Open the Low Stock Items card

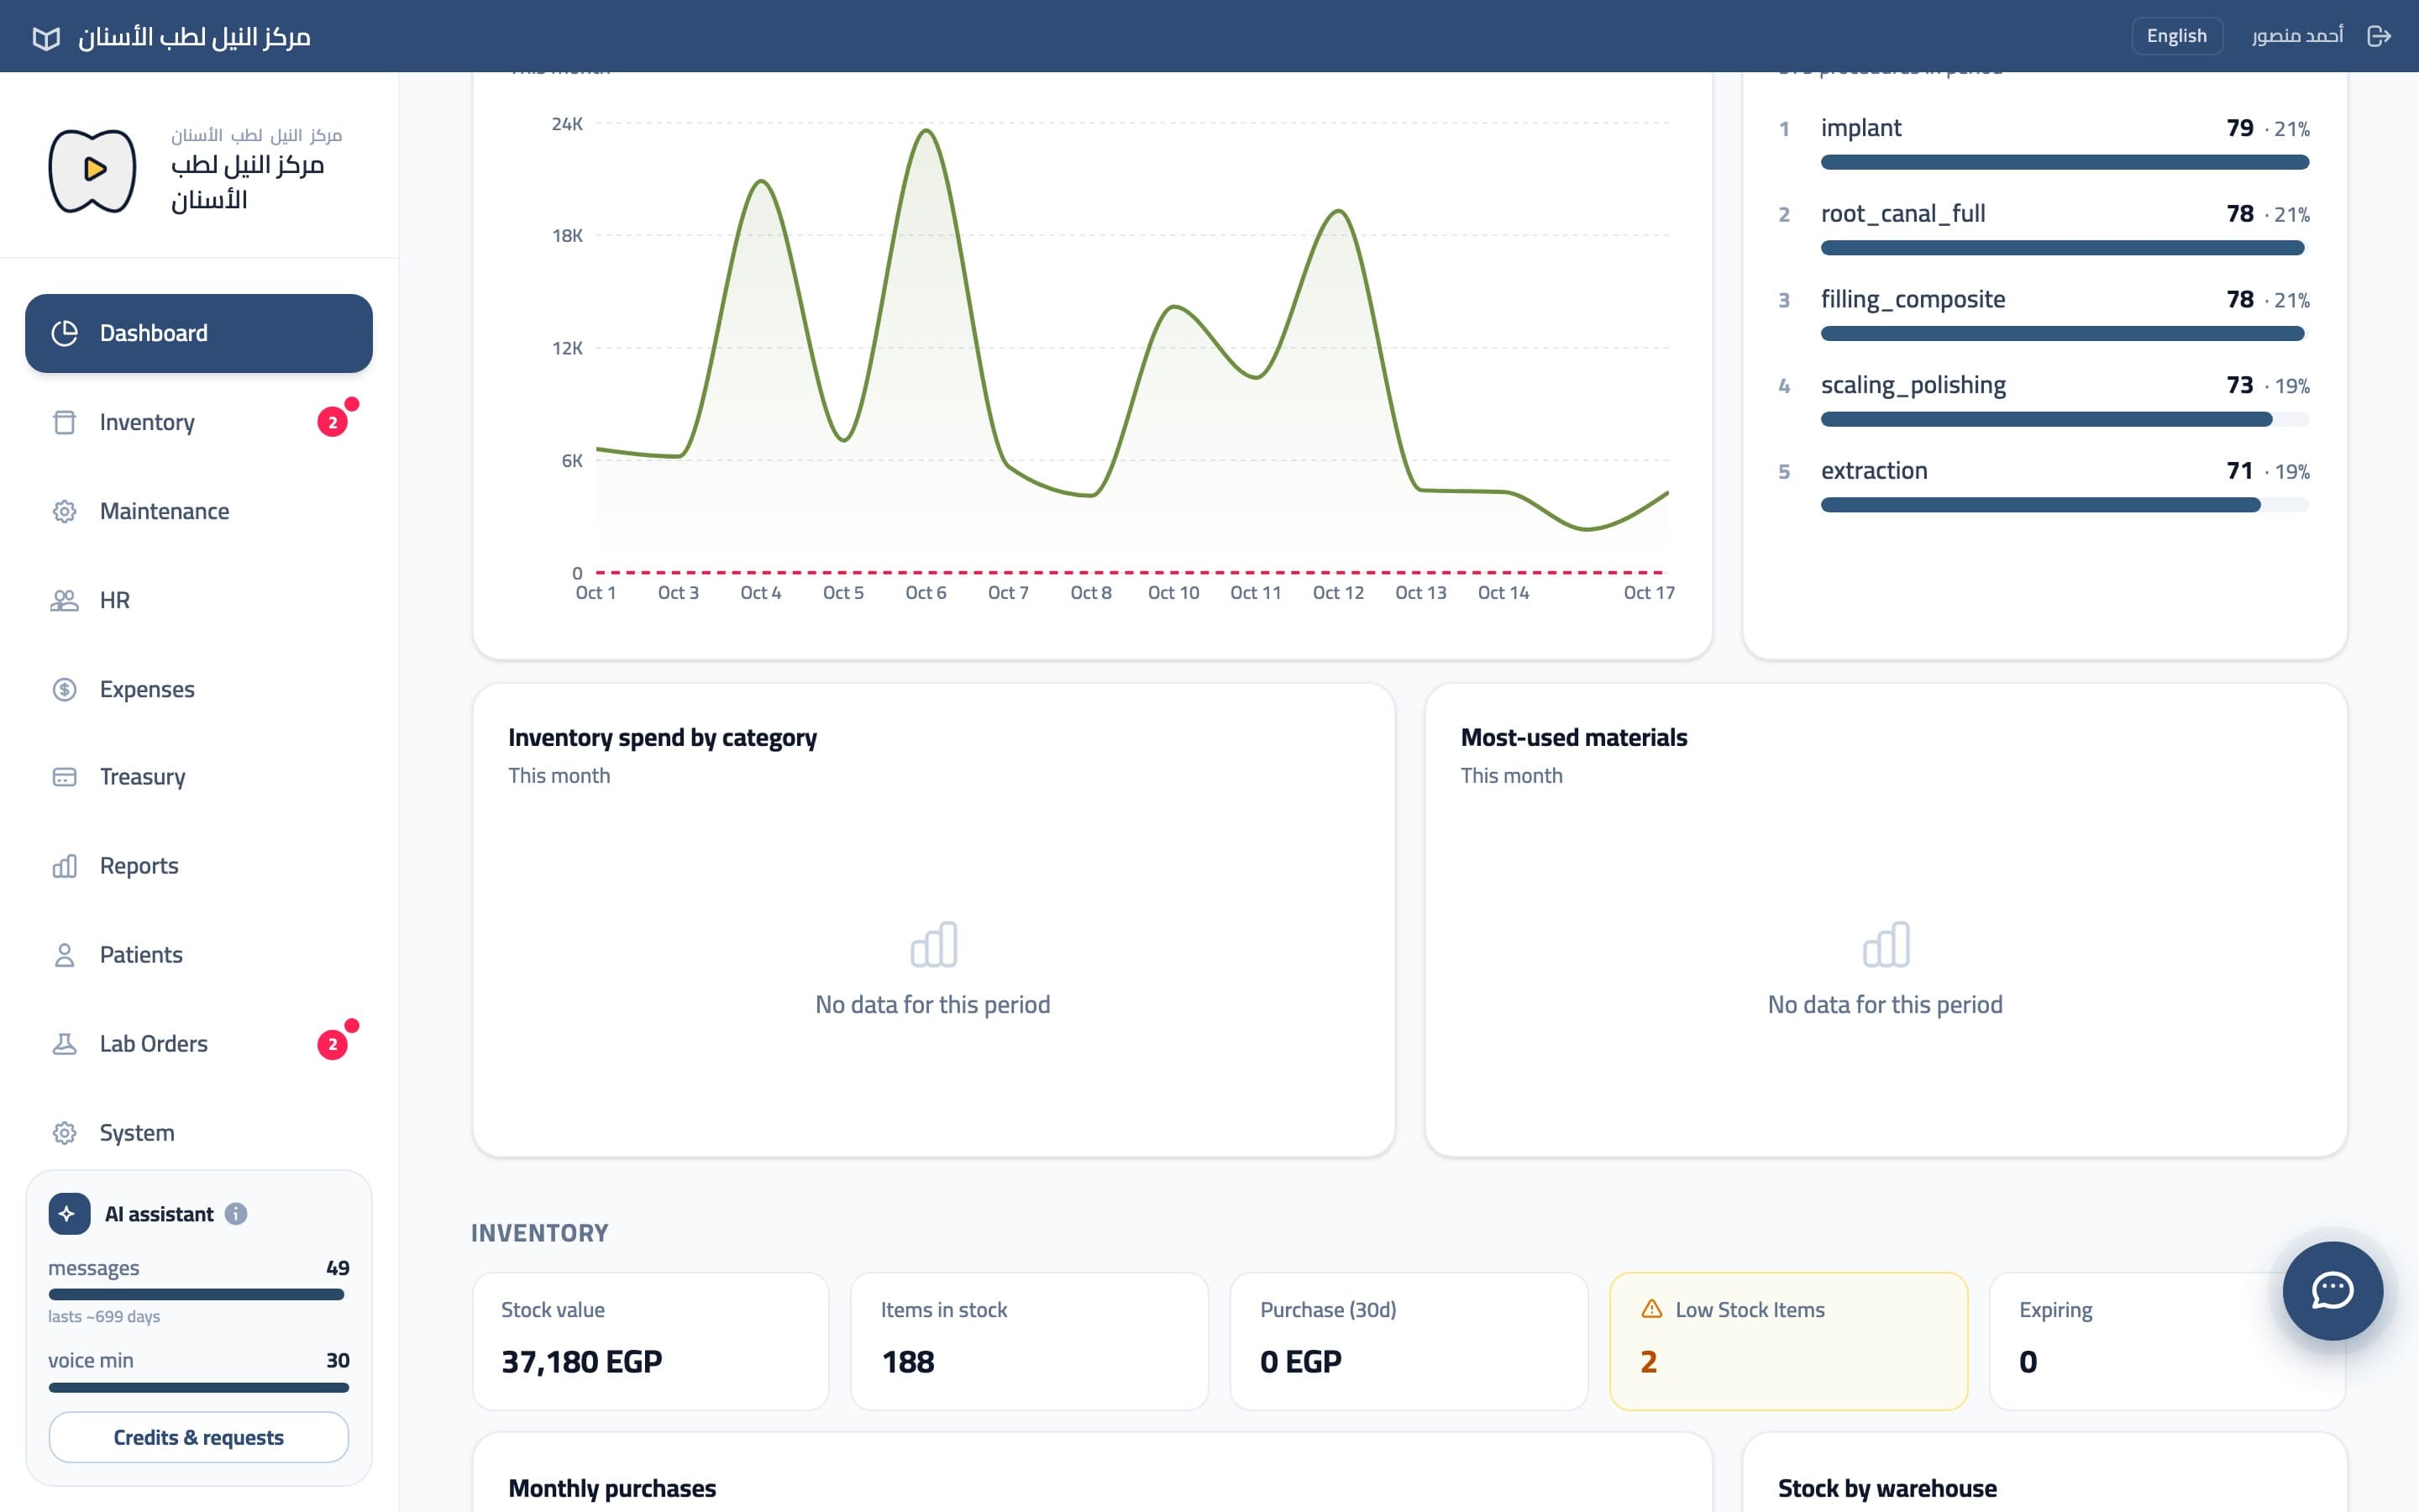coord(1788,1341)
